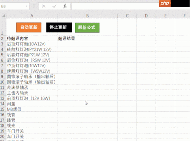Click the 刷新公式 green button
The width and height of the screenshot is (190, 141).
(x=87, y=28)
